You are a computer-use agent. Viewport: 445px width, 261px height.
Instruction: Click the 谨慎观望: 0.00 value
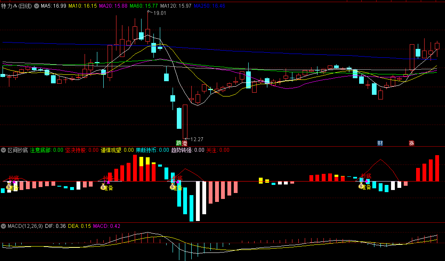tap(117, 150)
